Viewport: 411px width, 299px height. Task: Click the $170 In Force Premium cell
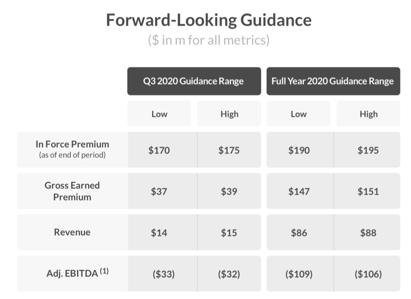(x=159, y=150)
